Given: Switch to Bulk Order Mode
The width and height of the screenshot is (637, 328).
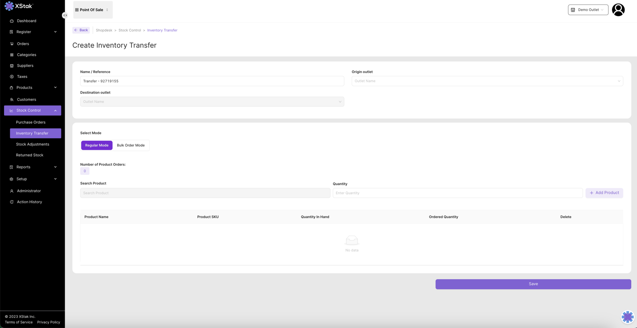Looking at the screenshot, I should (131, 145).
